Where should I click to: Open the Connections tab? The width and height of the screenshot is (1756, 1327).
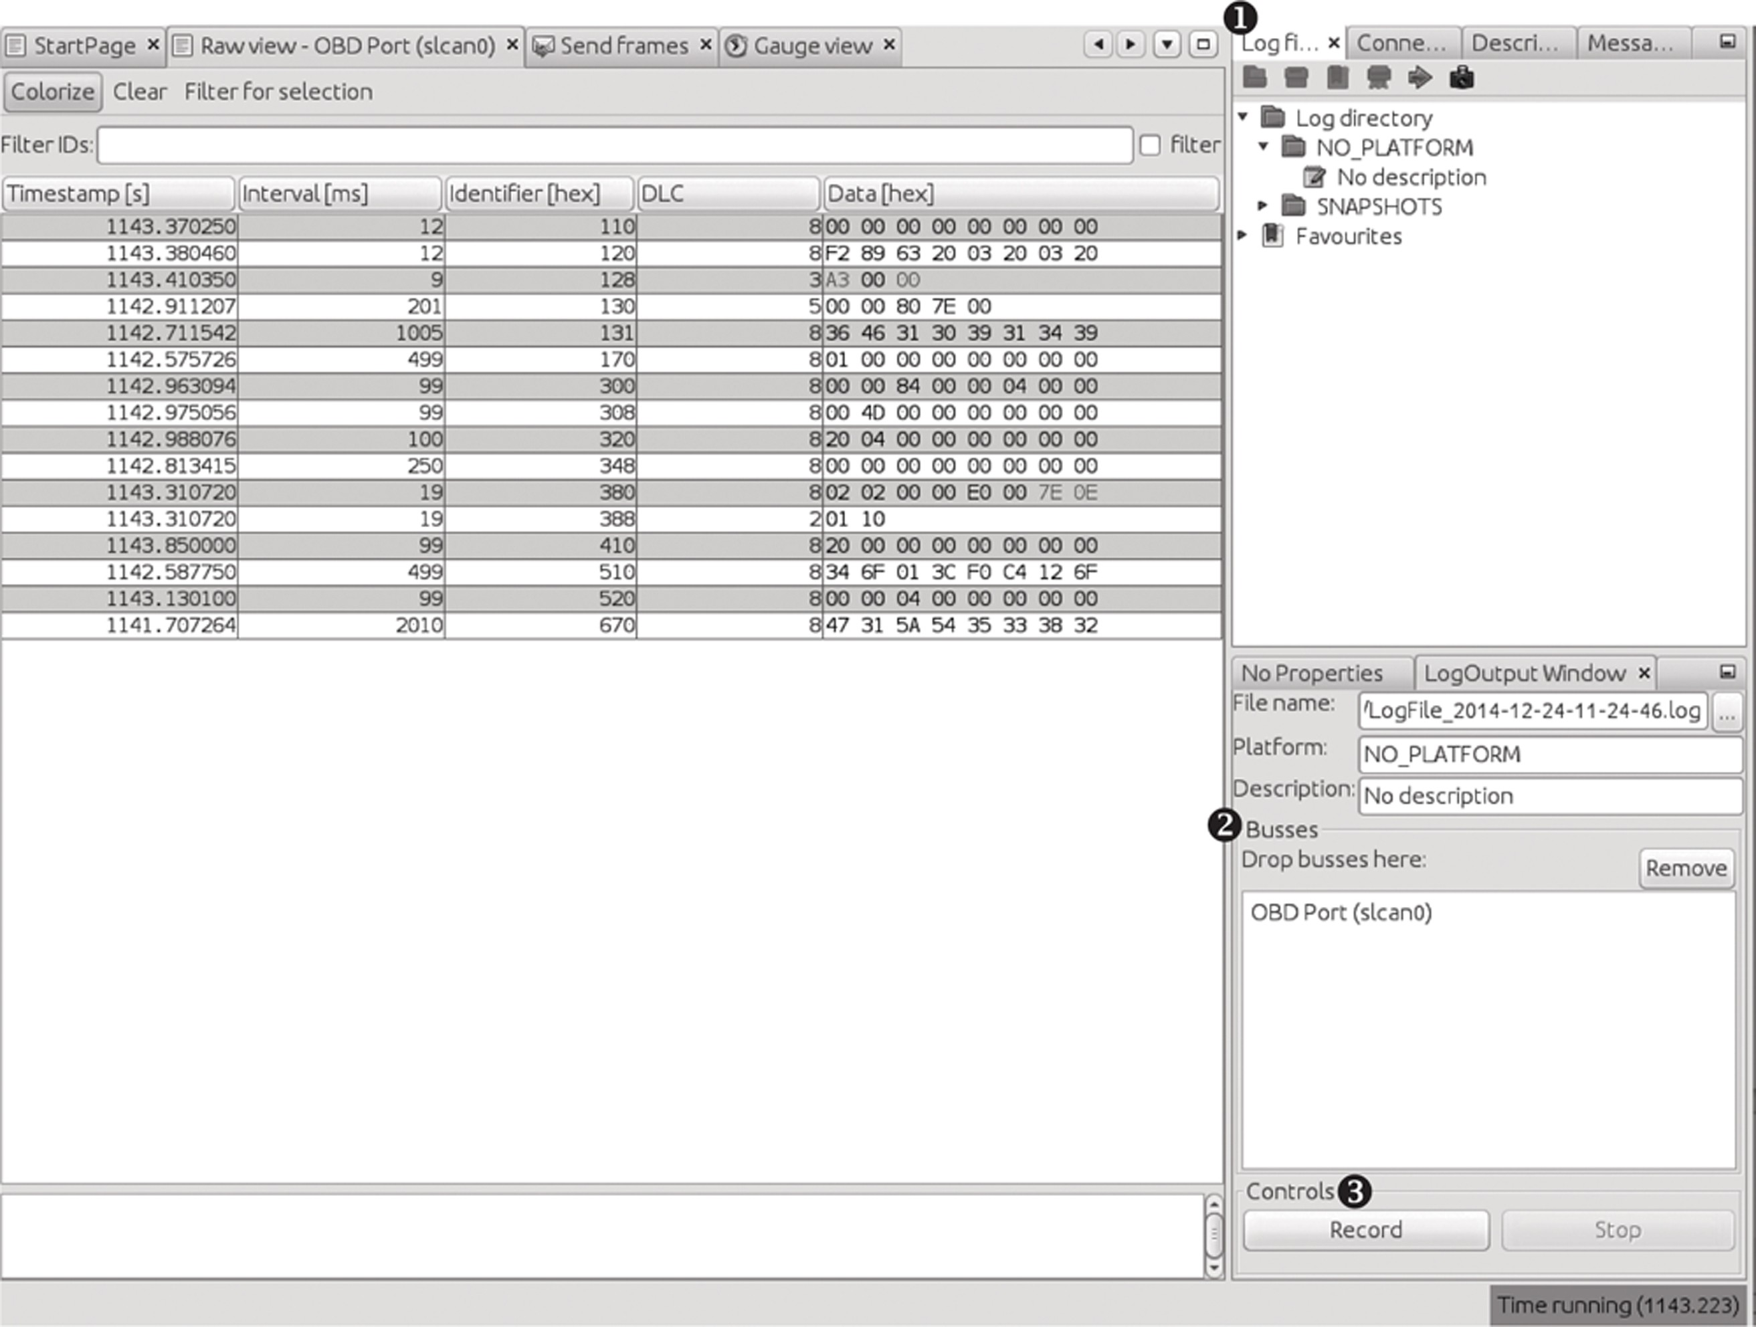point(1403,43)
